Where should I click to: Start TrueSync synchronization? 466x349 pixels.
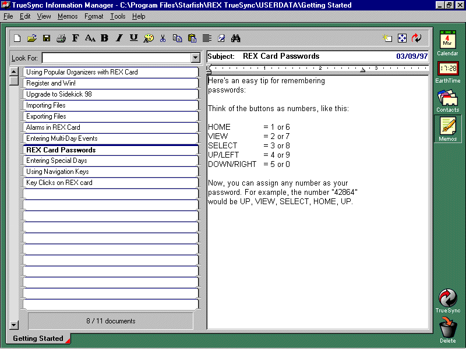tap(447, 301)
